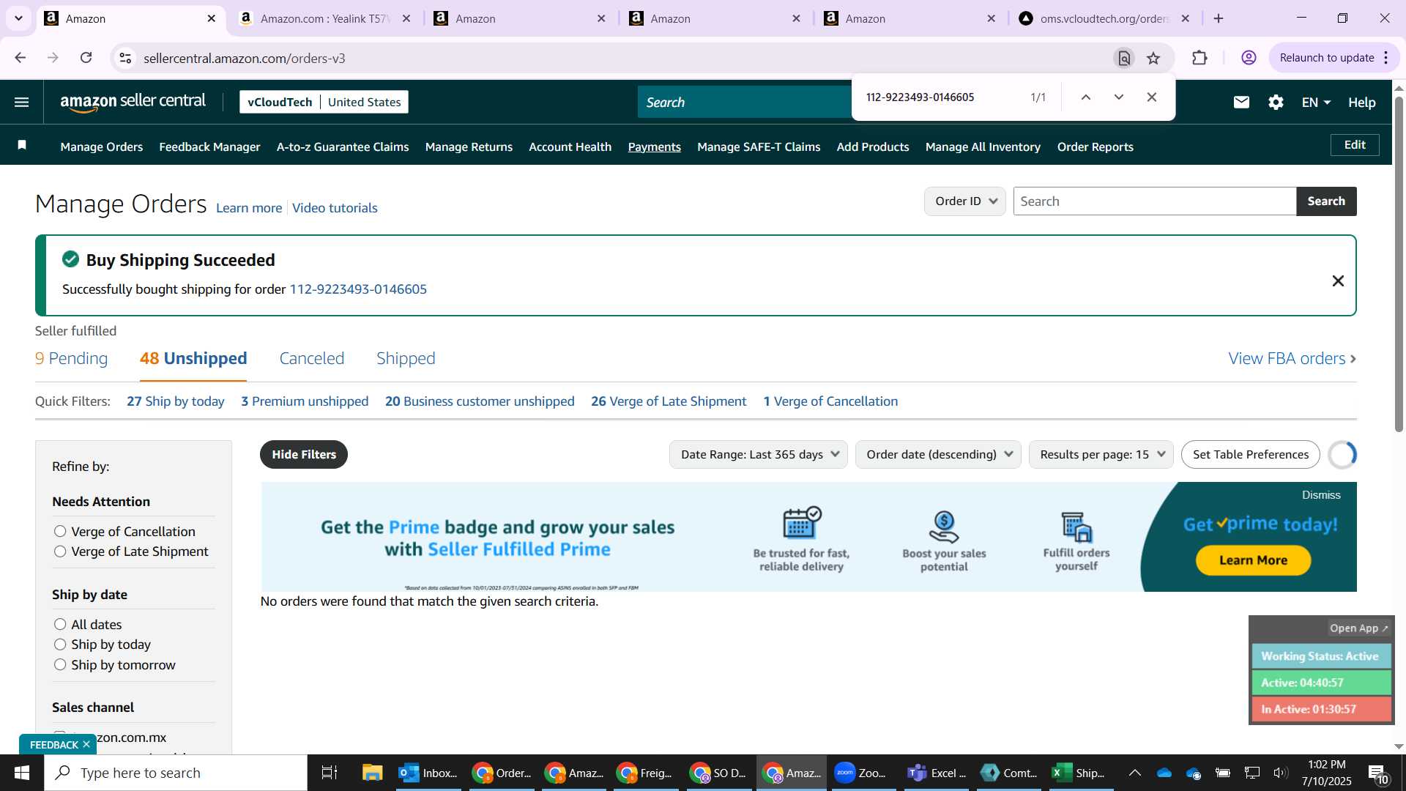Click the Hide Filters button

(304, 454)
